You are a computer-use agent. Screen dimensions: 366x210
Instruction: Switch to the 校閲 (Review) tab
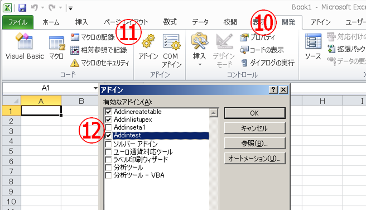click(x=230, y=22)
